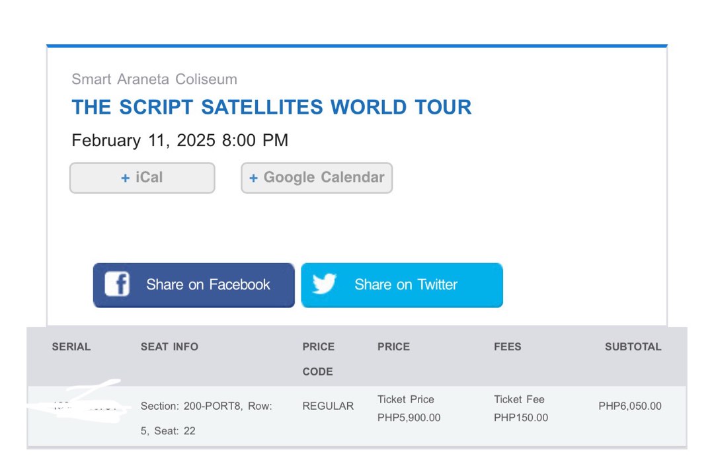Select the February 11, 2025 date text

(180, 140)
